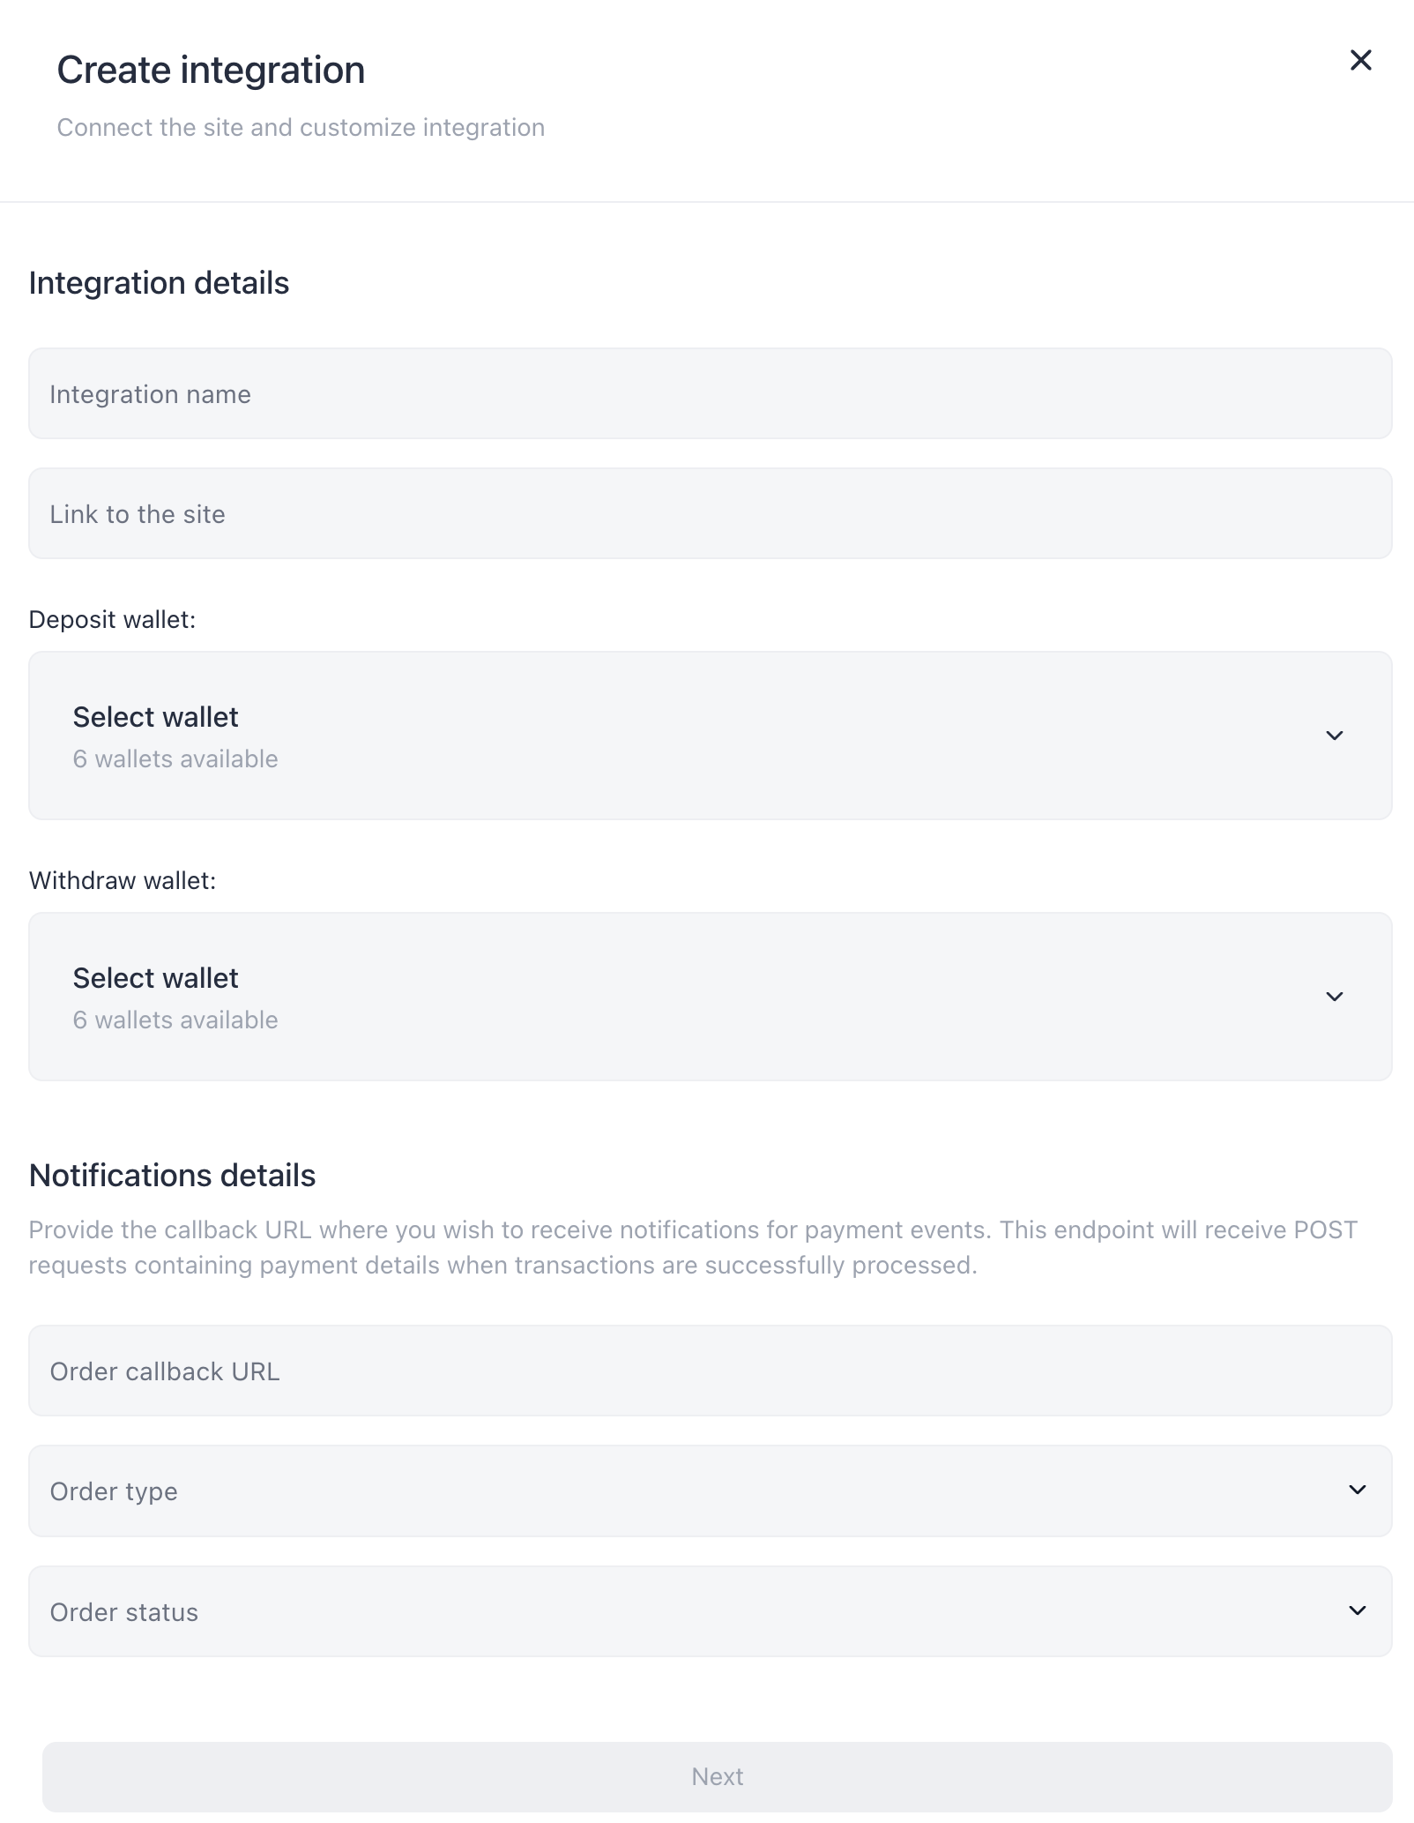Click '6 wallets available' under Deposit wallet
Image resolution: width=1414 pixels, height=1823 pixels.
coord(175,758)
